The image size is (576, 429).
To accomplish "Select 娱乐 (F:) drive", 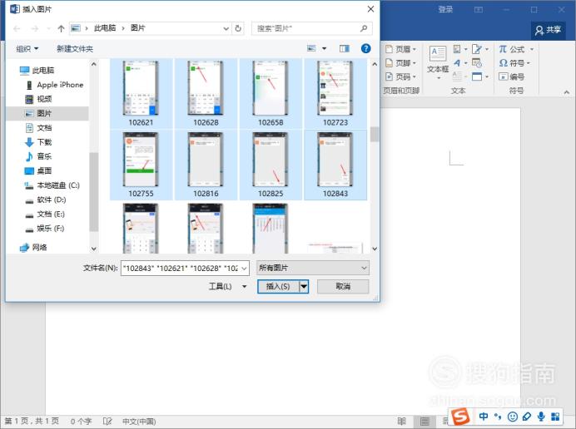I will 45,229.
